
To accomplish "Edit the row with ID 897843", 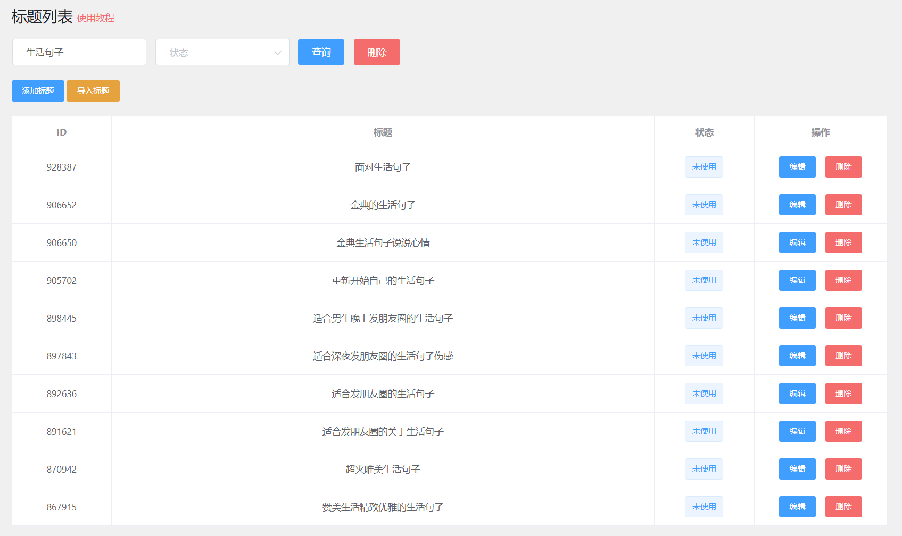I will click(x=797, y=356).
